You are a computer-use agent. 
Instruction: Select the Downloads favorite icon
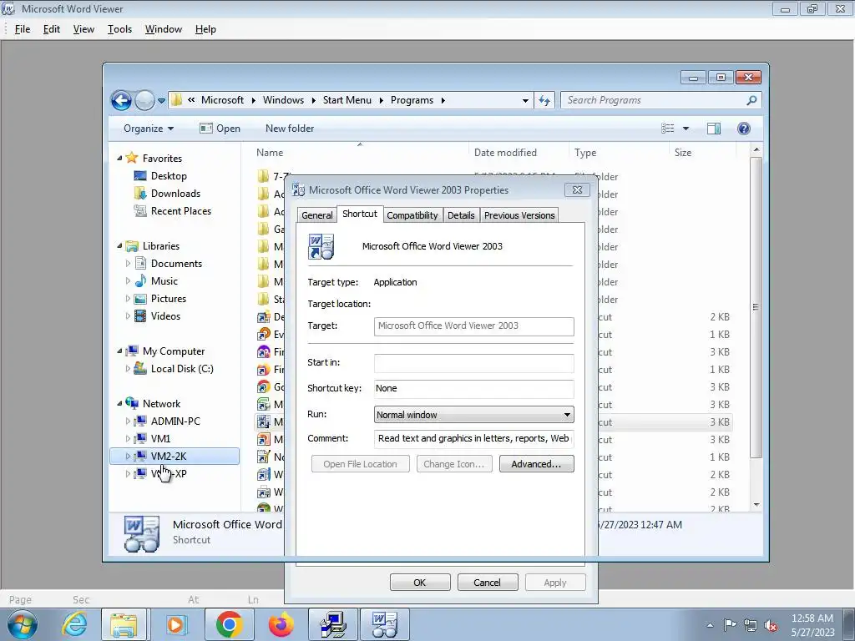[140, 194]
